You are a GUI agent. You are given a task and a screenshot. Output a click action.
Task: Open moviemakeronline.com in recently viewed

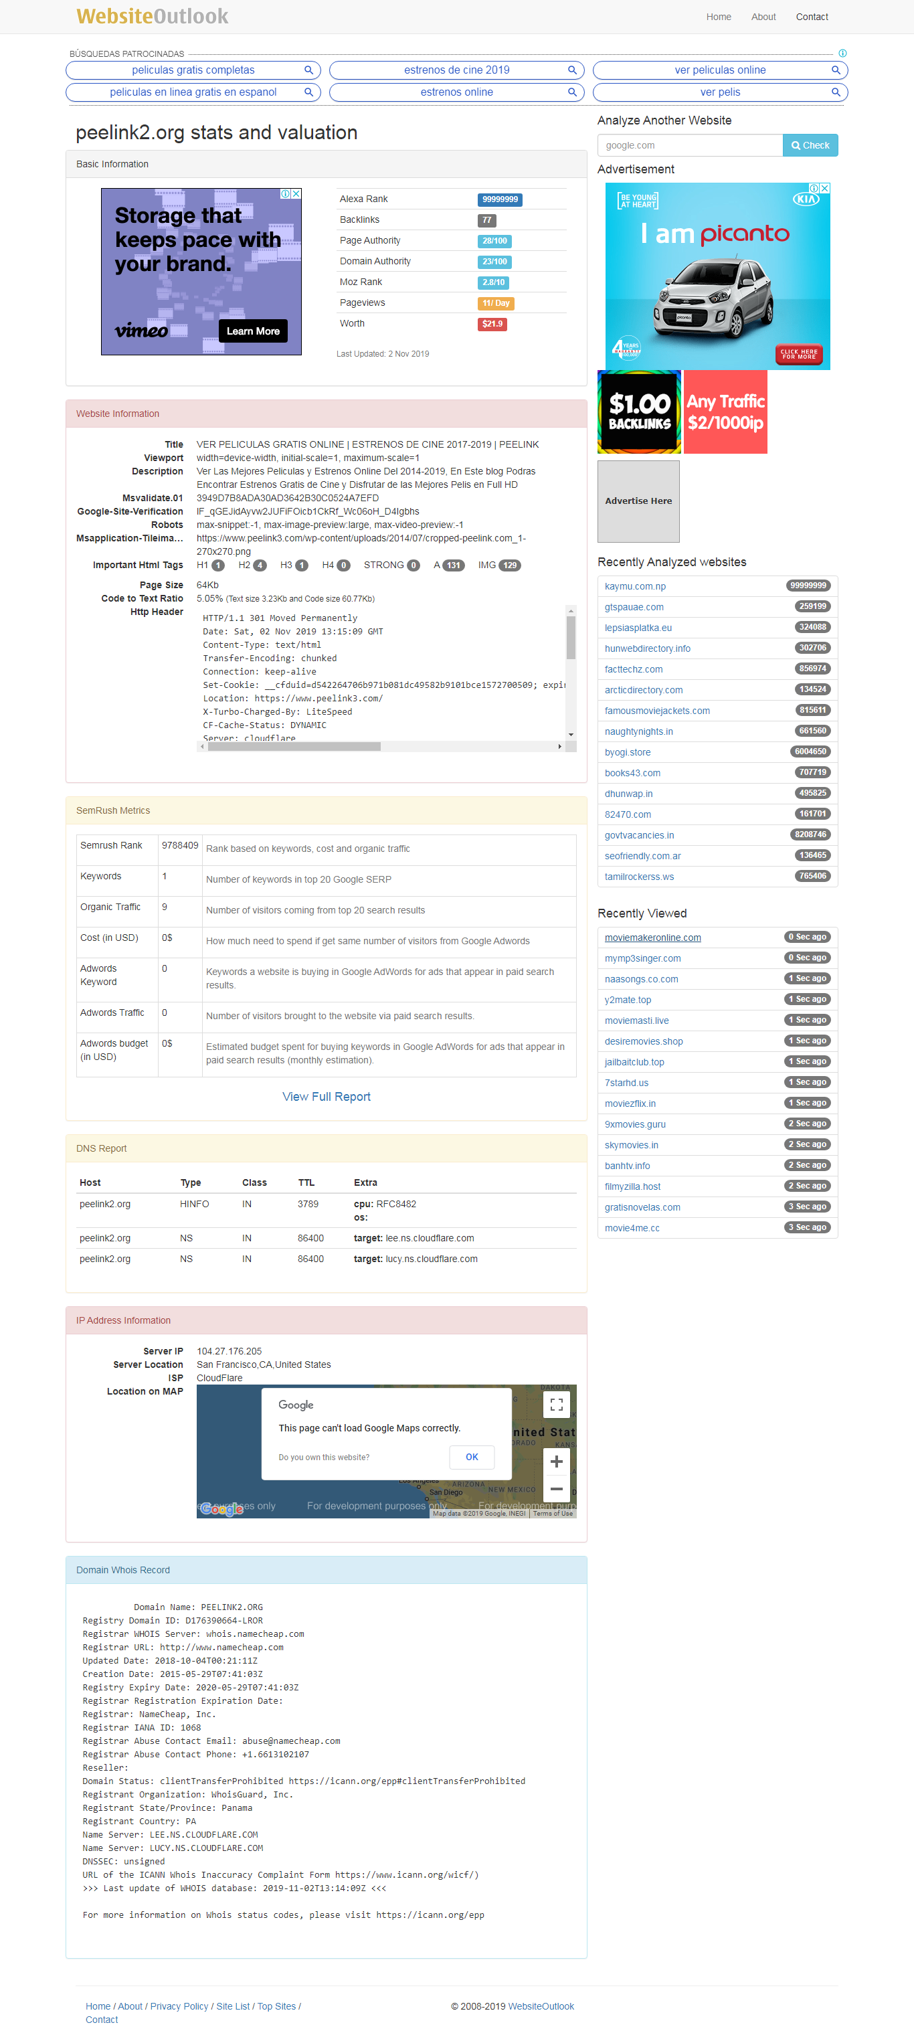pyautogui.click(x=653, y=938)
